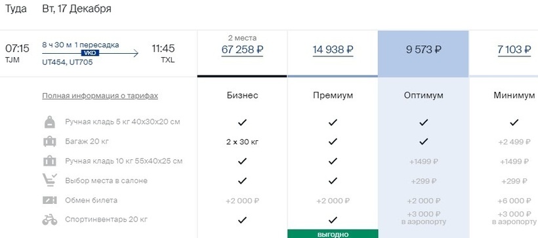Click the VKO transfer badge on route line

(91, 53)
